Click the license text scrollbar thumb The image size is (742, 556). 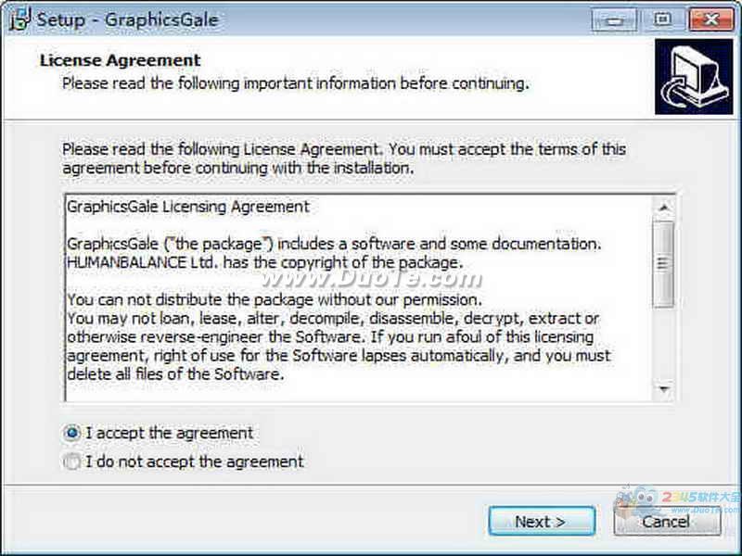pos(664,264)
